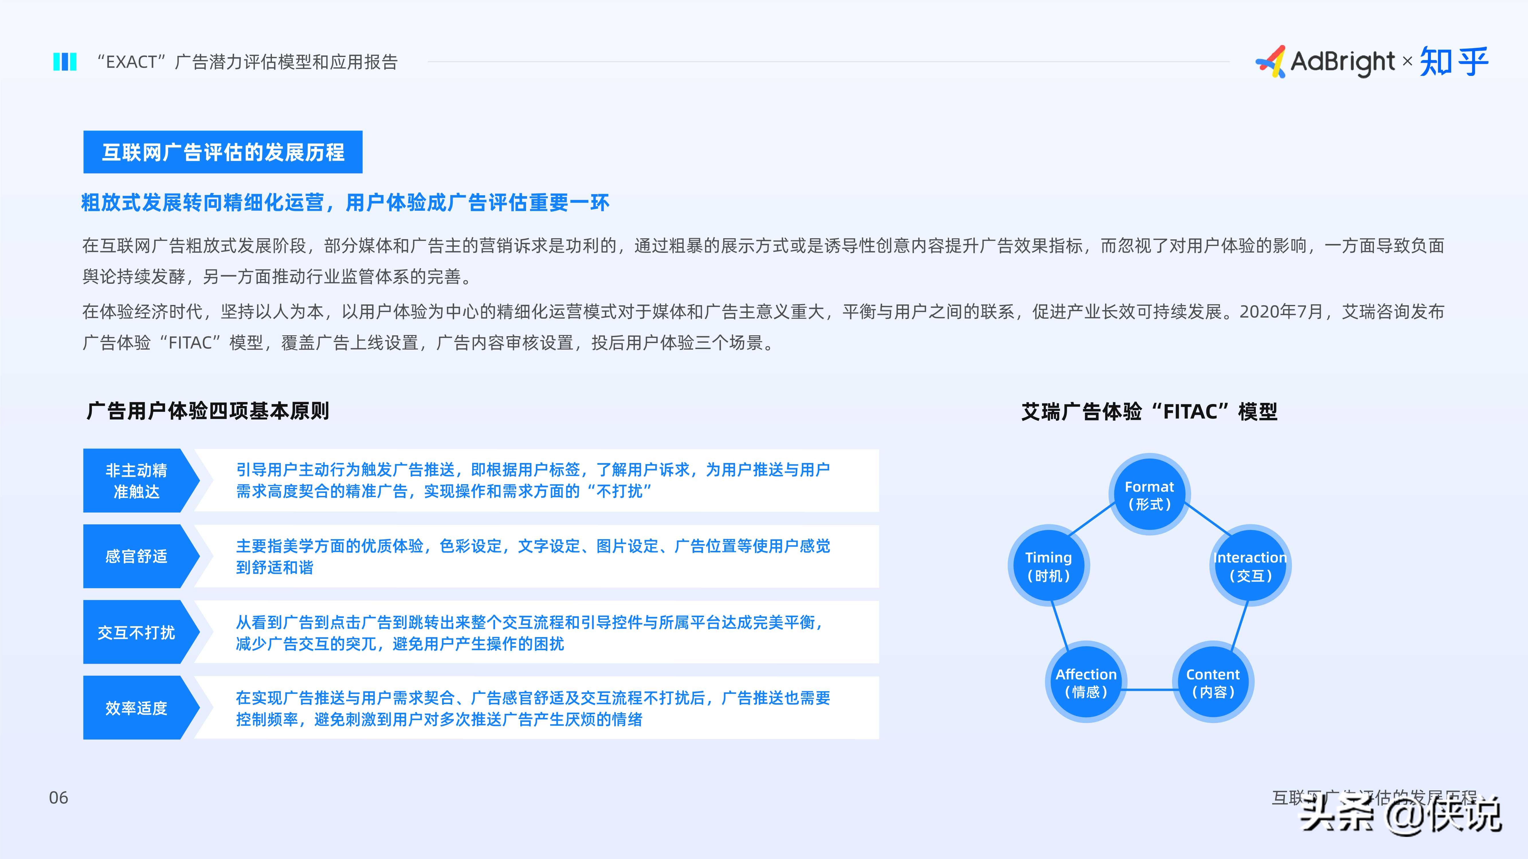Click the 交互不打扰 arrow label
Screen dimensions: 1528x859
click(141, 632)
